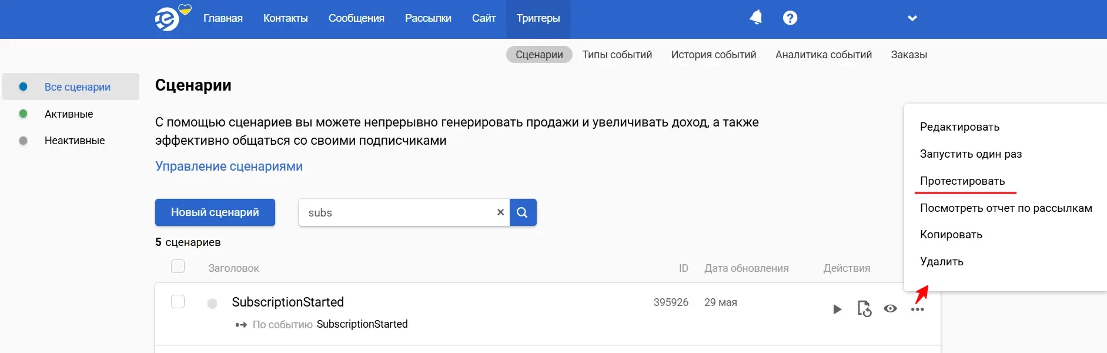Sort by Дата обновления column header
The image size is (1107, 353).
747,268
